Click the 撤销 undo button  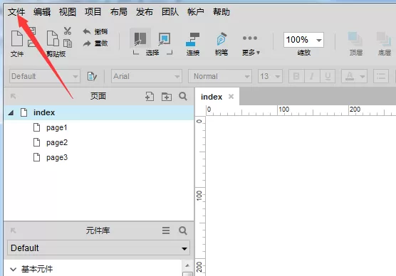(x=95, y=31)
